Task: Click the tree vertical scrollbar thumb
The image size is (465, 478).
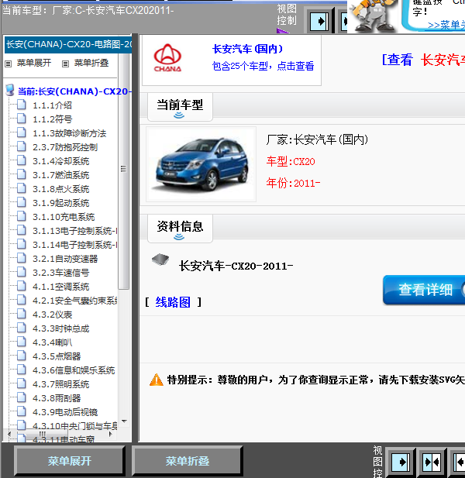Action: point(123,170)
